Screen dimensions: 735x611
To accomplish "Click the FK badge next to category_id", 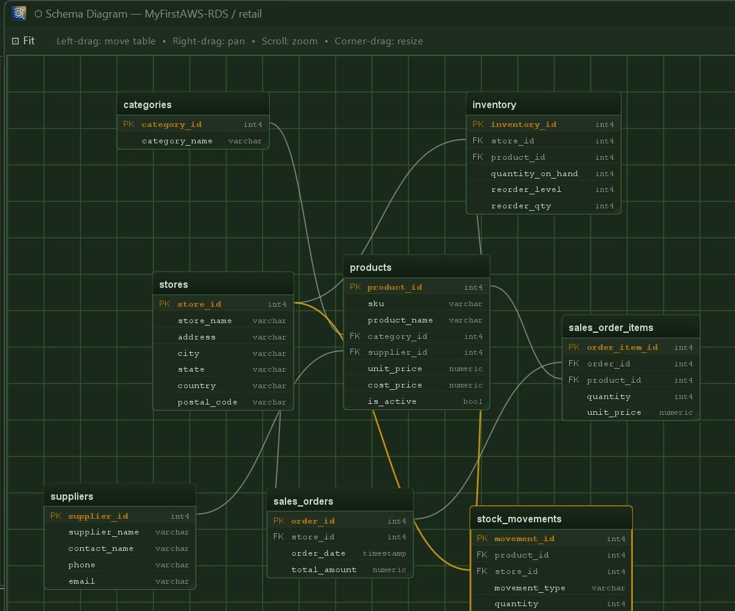I will [x=355, y=336].
